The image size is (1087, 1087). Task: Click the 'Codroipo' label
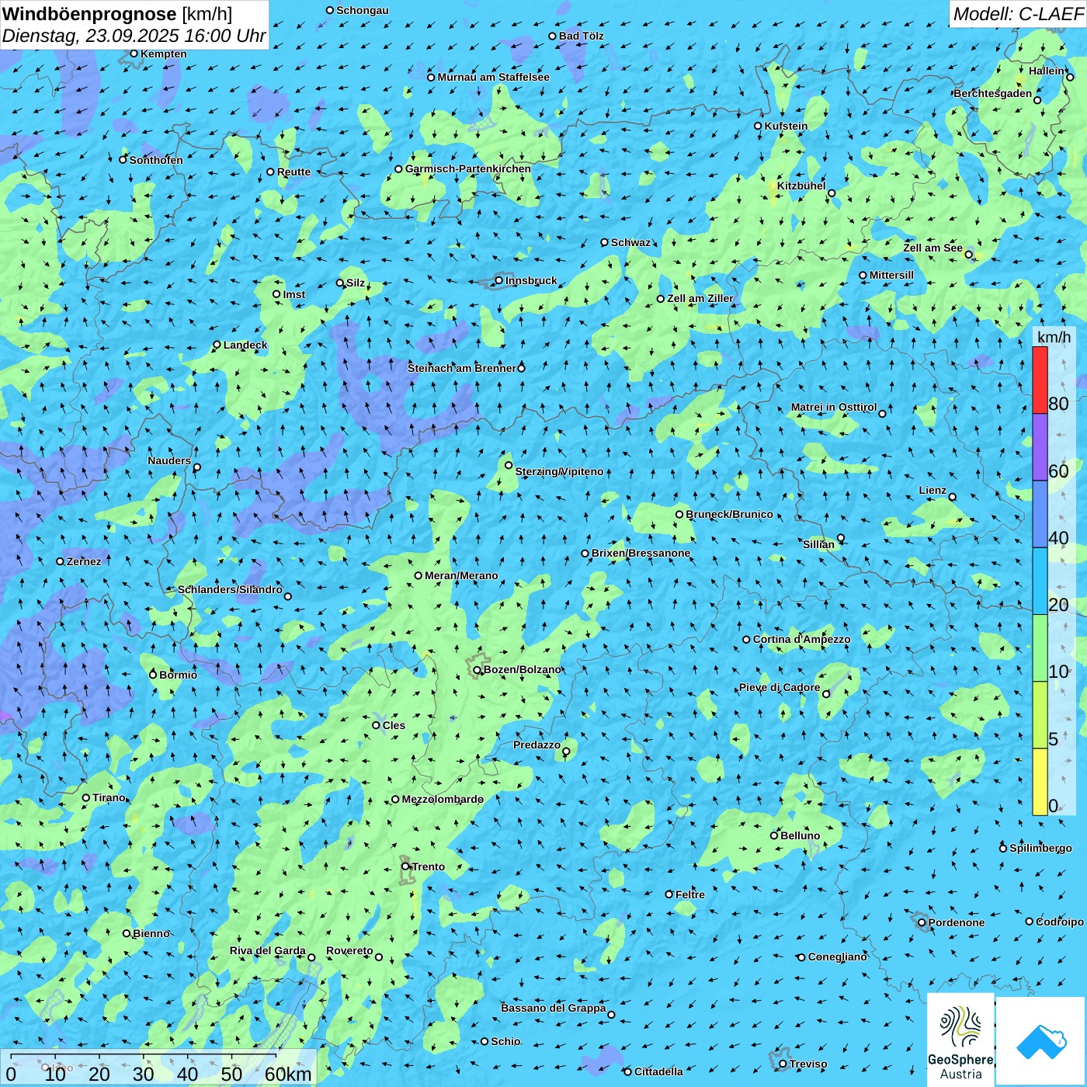click(1060, 922)
